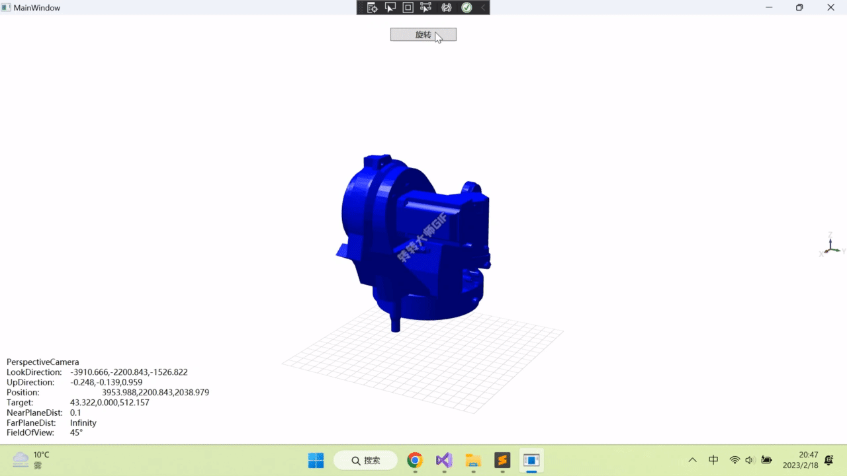Switch to Visual Studio in taskbar
This screenshot has height=476, width=847.
coord(444,460)
